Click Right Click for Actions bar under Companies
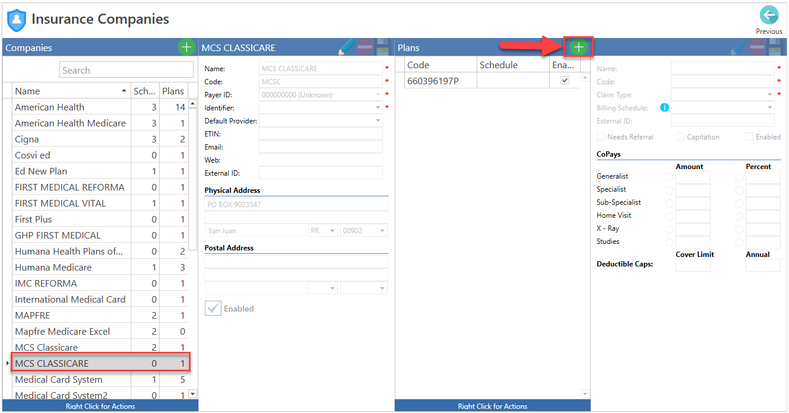The width and height of the screenshot is (789, 413). pyautogui.click(x=100, y=406)
